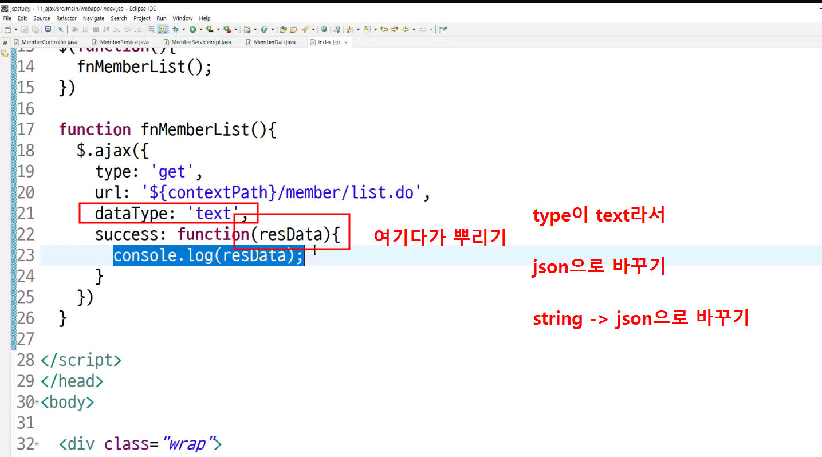
Task: Click the Open Task folder icon
Action: [x=293, y=30]
